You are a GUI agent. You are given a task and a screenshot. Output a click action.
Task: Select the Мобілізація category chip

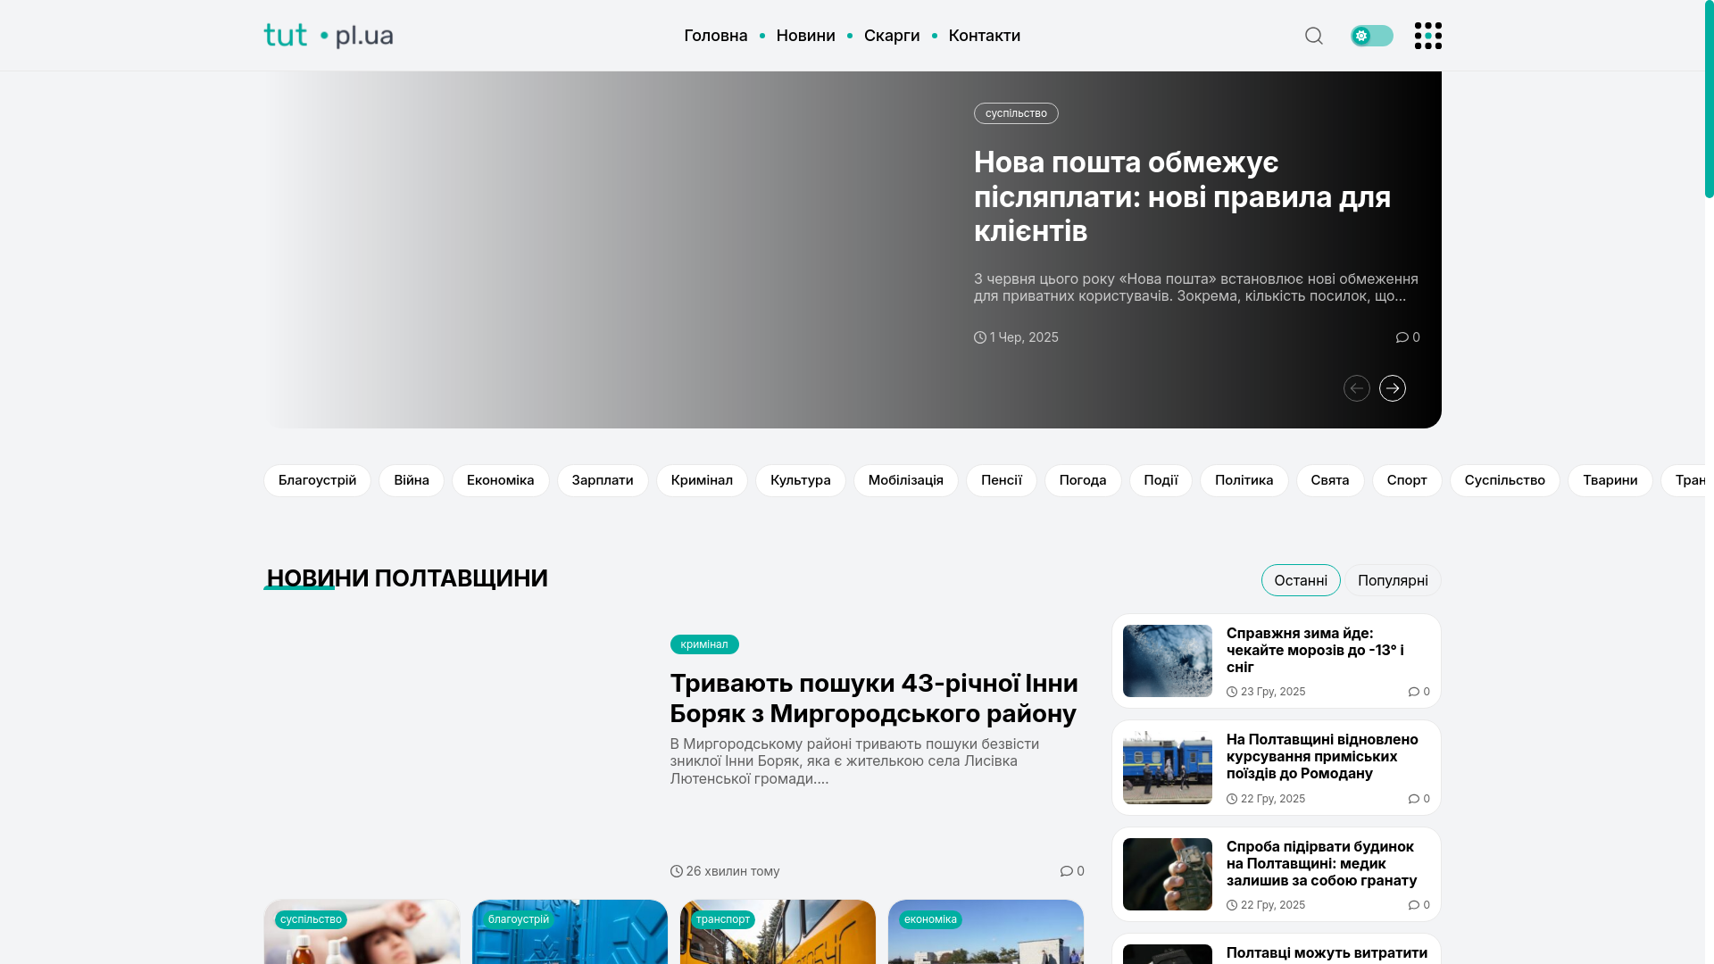tap(905, 480)
